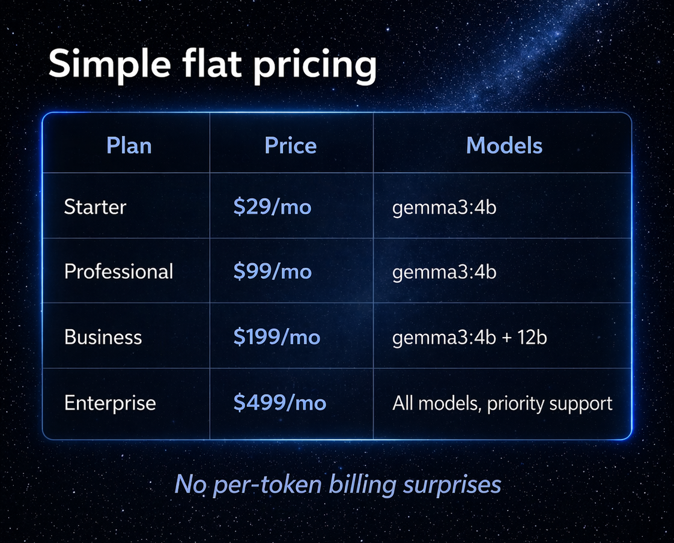The height and width of the screenshot is (543, 674).
Task: Click the word 'pricing' in the heading
Action: click(315, 67)
